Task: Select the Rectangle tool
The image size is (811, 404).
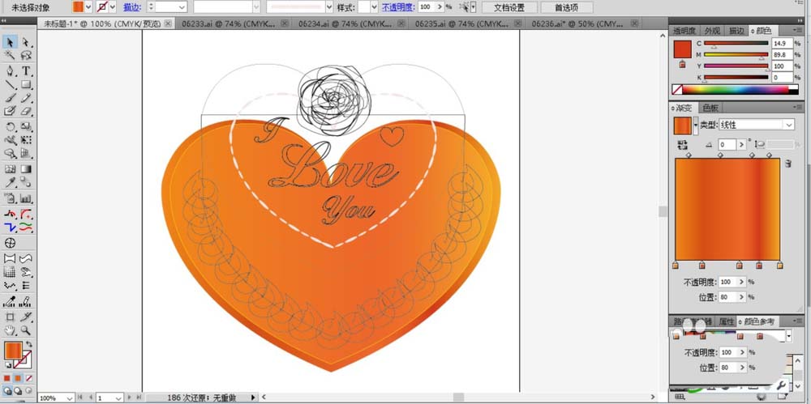Action: pos(26,85)
